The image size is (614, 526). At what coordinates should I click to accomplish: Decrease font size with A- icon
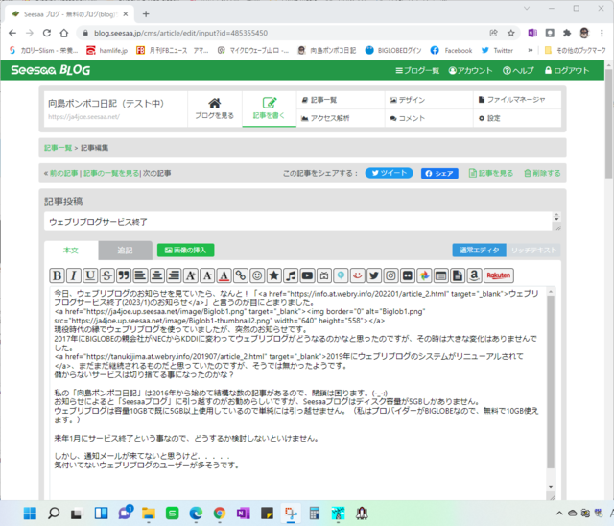(207, 275)
